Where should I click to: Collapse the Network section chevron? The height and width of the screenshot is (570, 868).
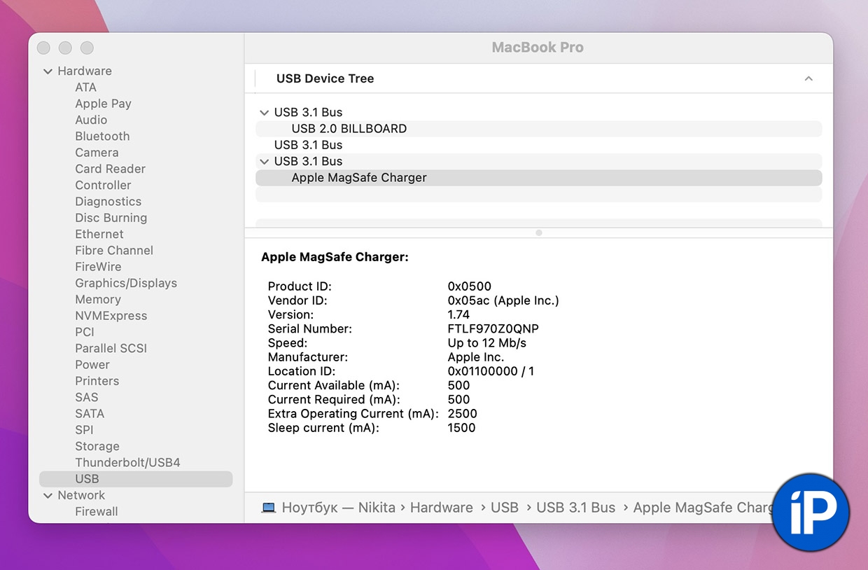pos(48,496)
